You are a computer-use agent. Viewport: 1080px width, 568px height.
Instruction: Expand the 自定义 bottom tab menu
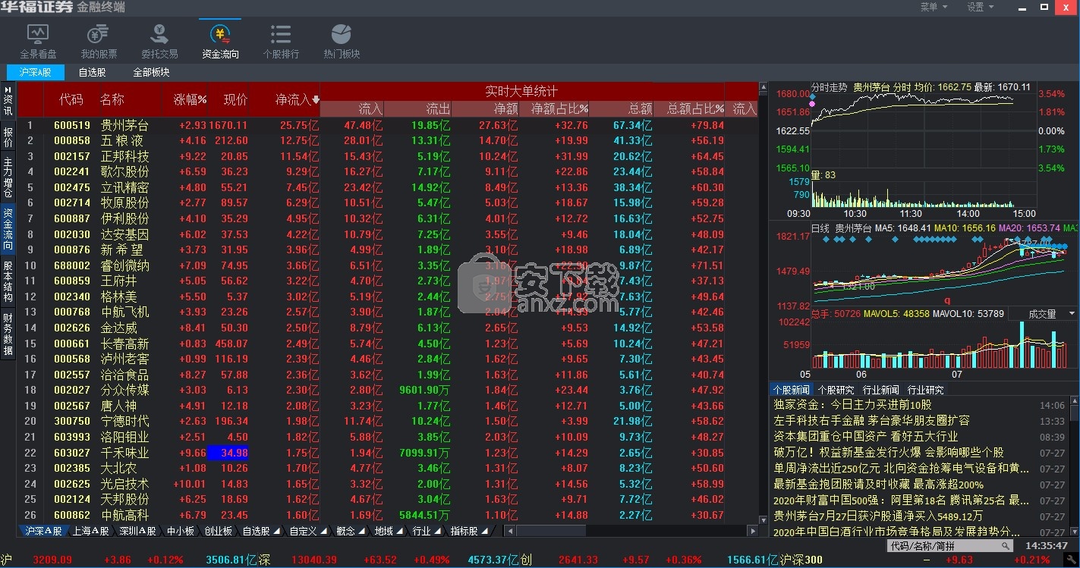324,531
